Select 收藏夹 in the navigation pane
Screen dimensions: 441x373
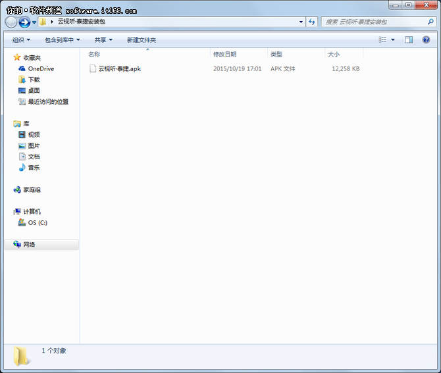coord(32,58)
